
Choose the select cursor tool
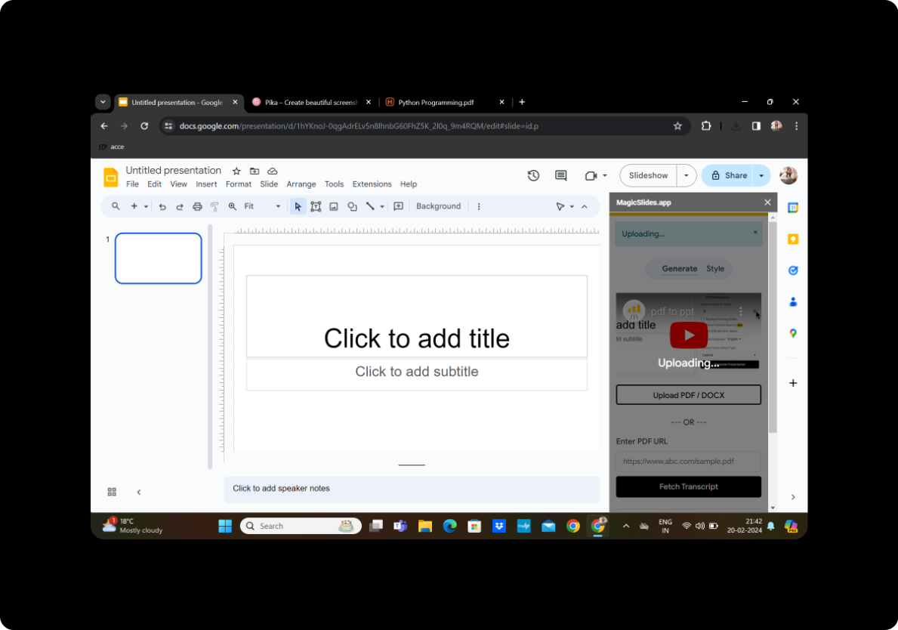coord(298,206)
